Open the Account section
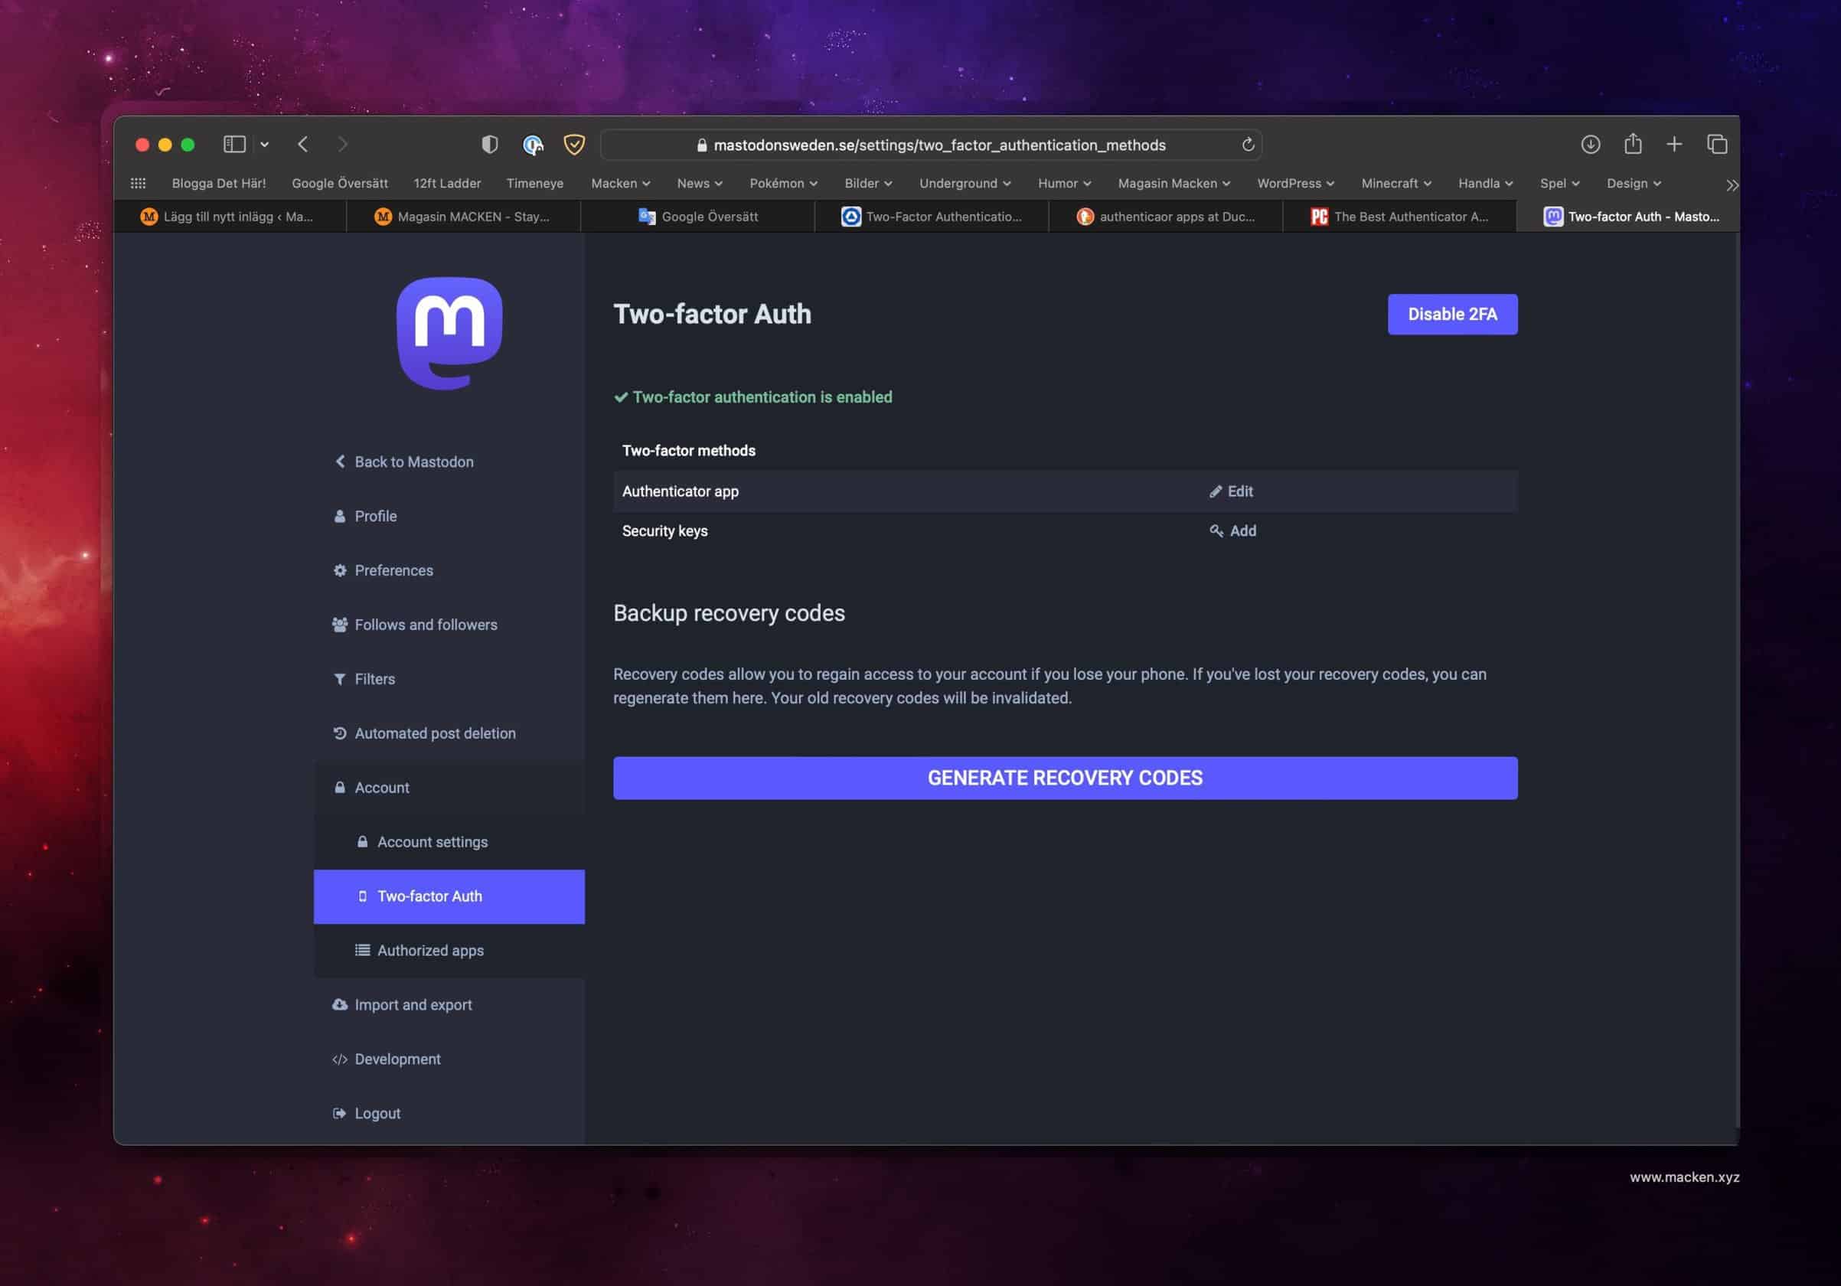The height and width of the screenshot is (1286, 1841). pyautogui.click(x=449, y=788)
